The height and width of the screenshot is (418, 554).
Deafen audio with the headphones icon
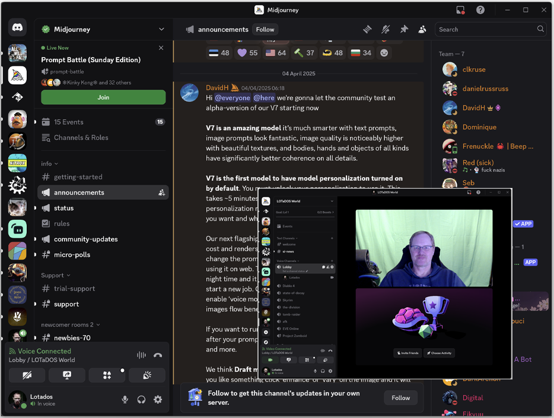pyautogui.click(x=141, y=400)
